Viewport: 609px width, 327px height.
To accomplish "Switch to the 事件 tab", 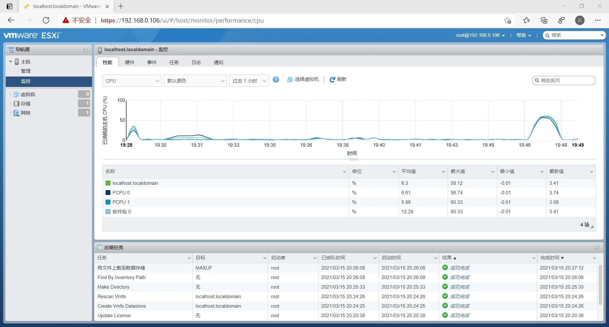I will click(152, 62).
